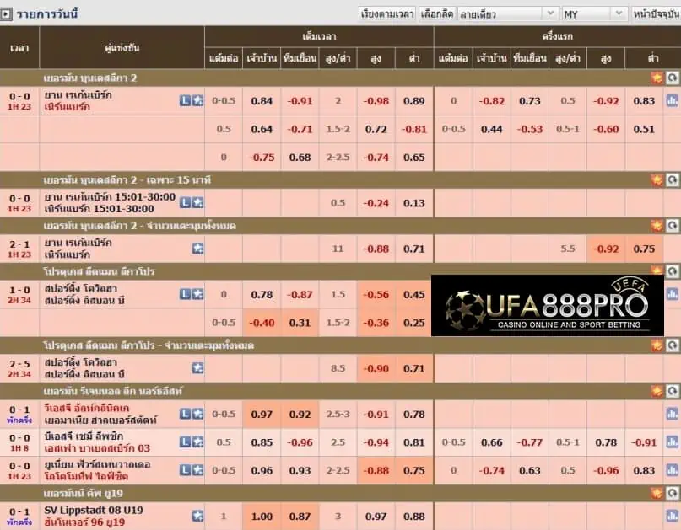Click refresh icon on เยอรมันนี คัพ ยู19 header
The height and width of the screenshot is (530, 681).
coord(672,491)
